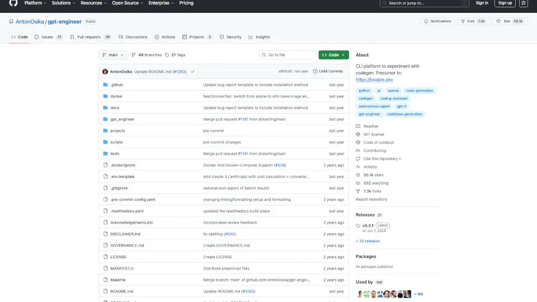Viewport: 537px width, 302px height.
Task: Open the Pricing page
Action: coord(186,3)
